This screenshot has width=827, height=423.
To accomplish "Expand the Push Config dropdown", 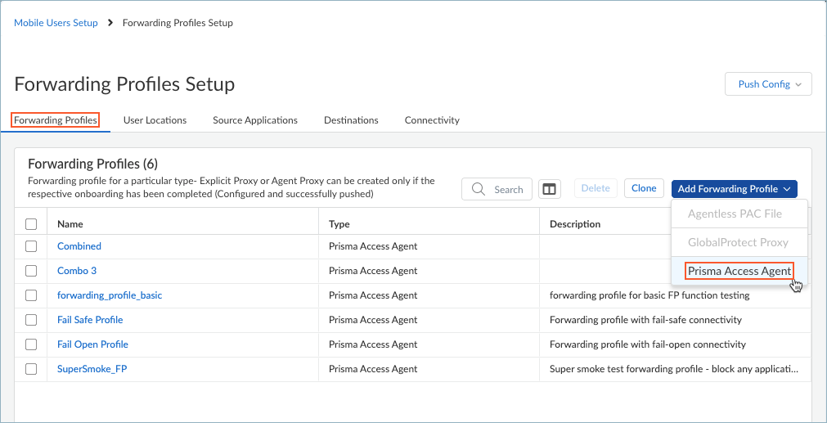I will [768, 84].
